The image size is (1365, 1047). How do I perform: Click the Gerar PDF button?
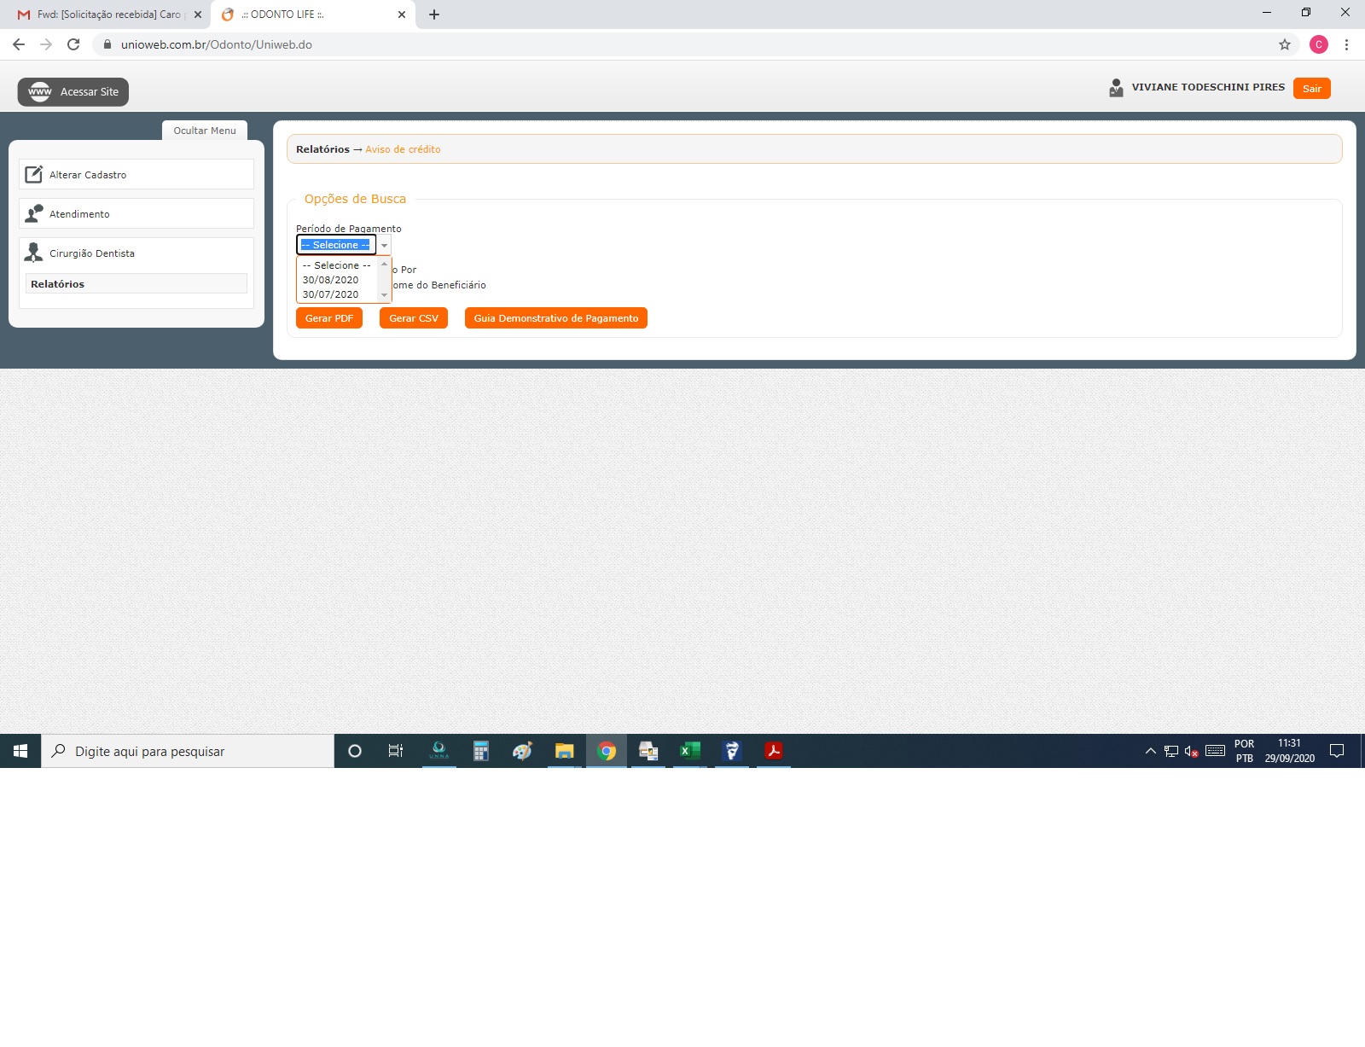coord(329,318)
